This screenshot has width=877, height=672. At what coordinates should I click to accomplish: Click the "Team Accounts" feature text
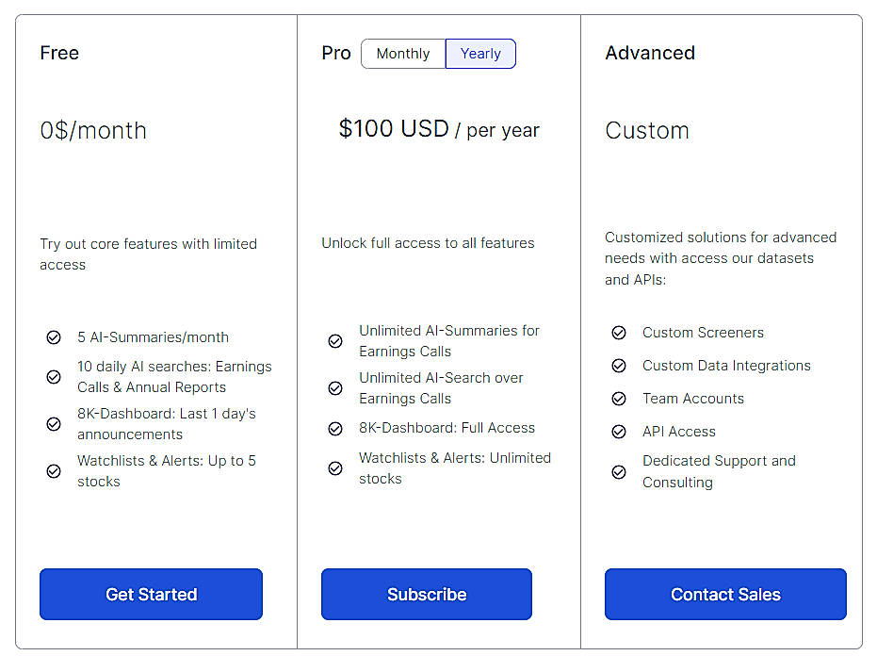pyautogui.click(x=693, y=399)
